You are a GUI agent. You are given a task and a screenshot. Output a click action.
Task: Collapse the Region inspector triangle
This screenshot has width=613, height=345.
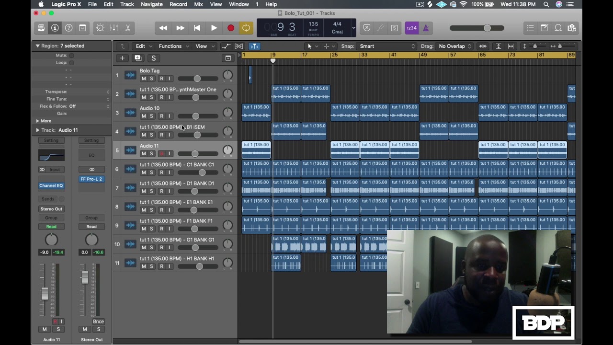pos(37,46)
